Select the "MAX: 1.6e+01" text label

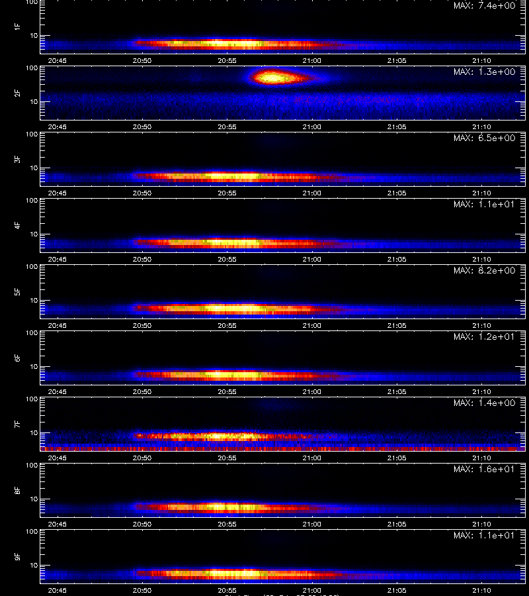coord(484,469)
